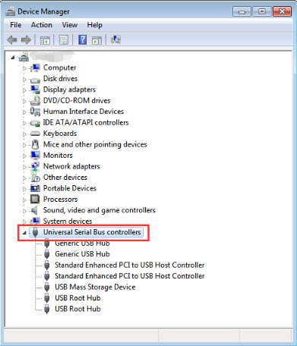Click the IDE ATA/ATAPI controllers icon
This screenshot has height=346, width=297.
(35, 123)
